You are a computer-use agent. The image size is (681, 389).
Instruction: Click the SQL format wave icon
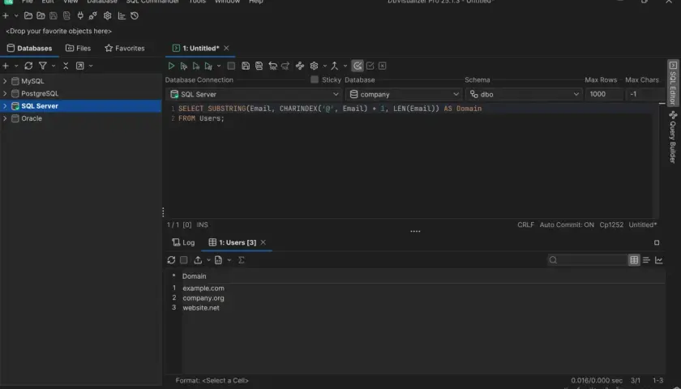[x=300, y=66]
